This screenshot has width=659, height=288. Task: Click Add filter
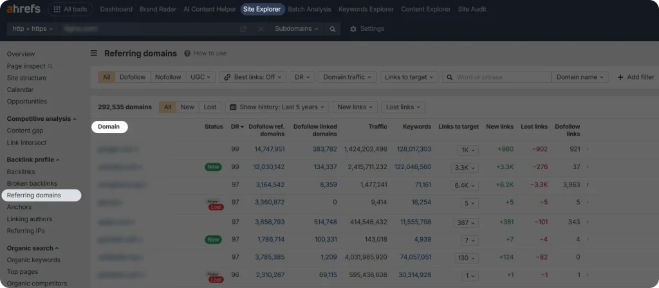point(635,77)
